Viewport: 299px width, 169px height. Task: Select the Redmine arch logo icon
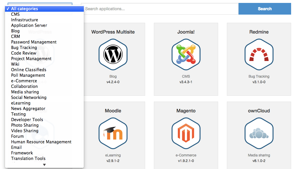(259, 55)
